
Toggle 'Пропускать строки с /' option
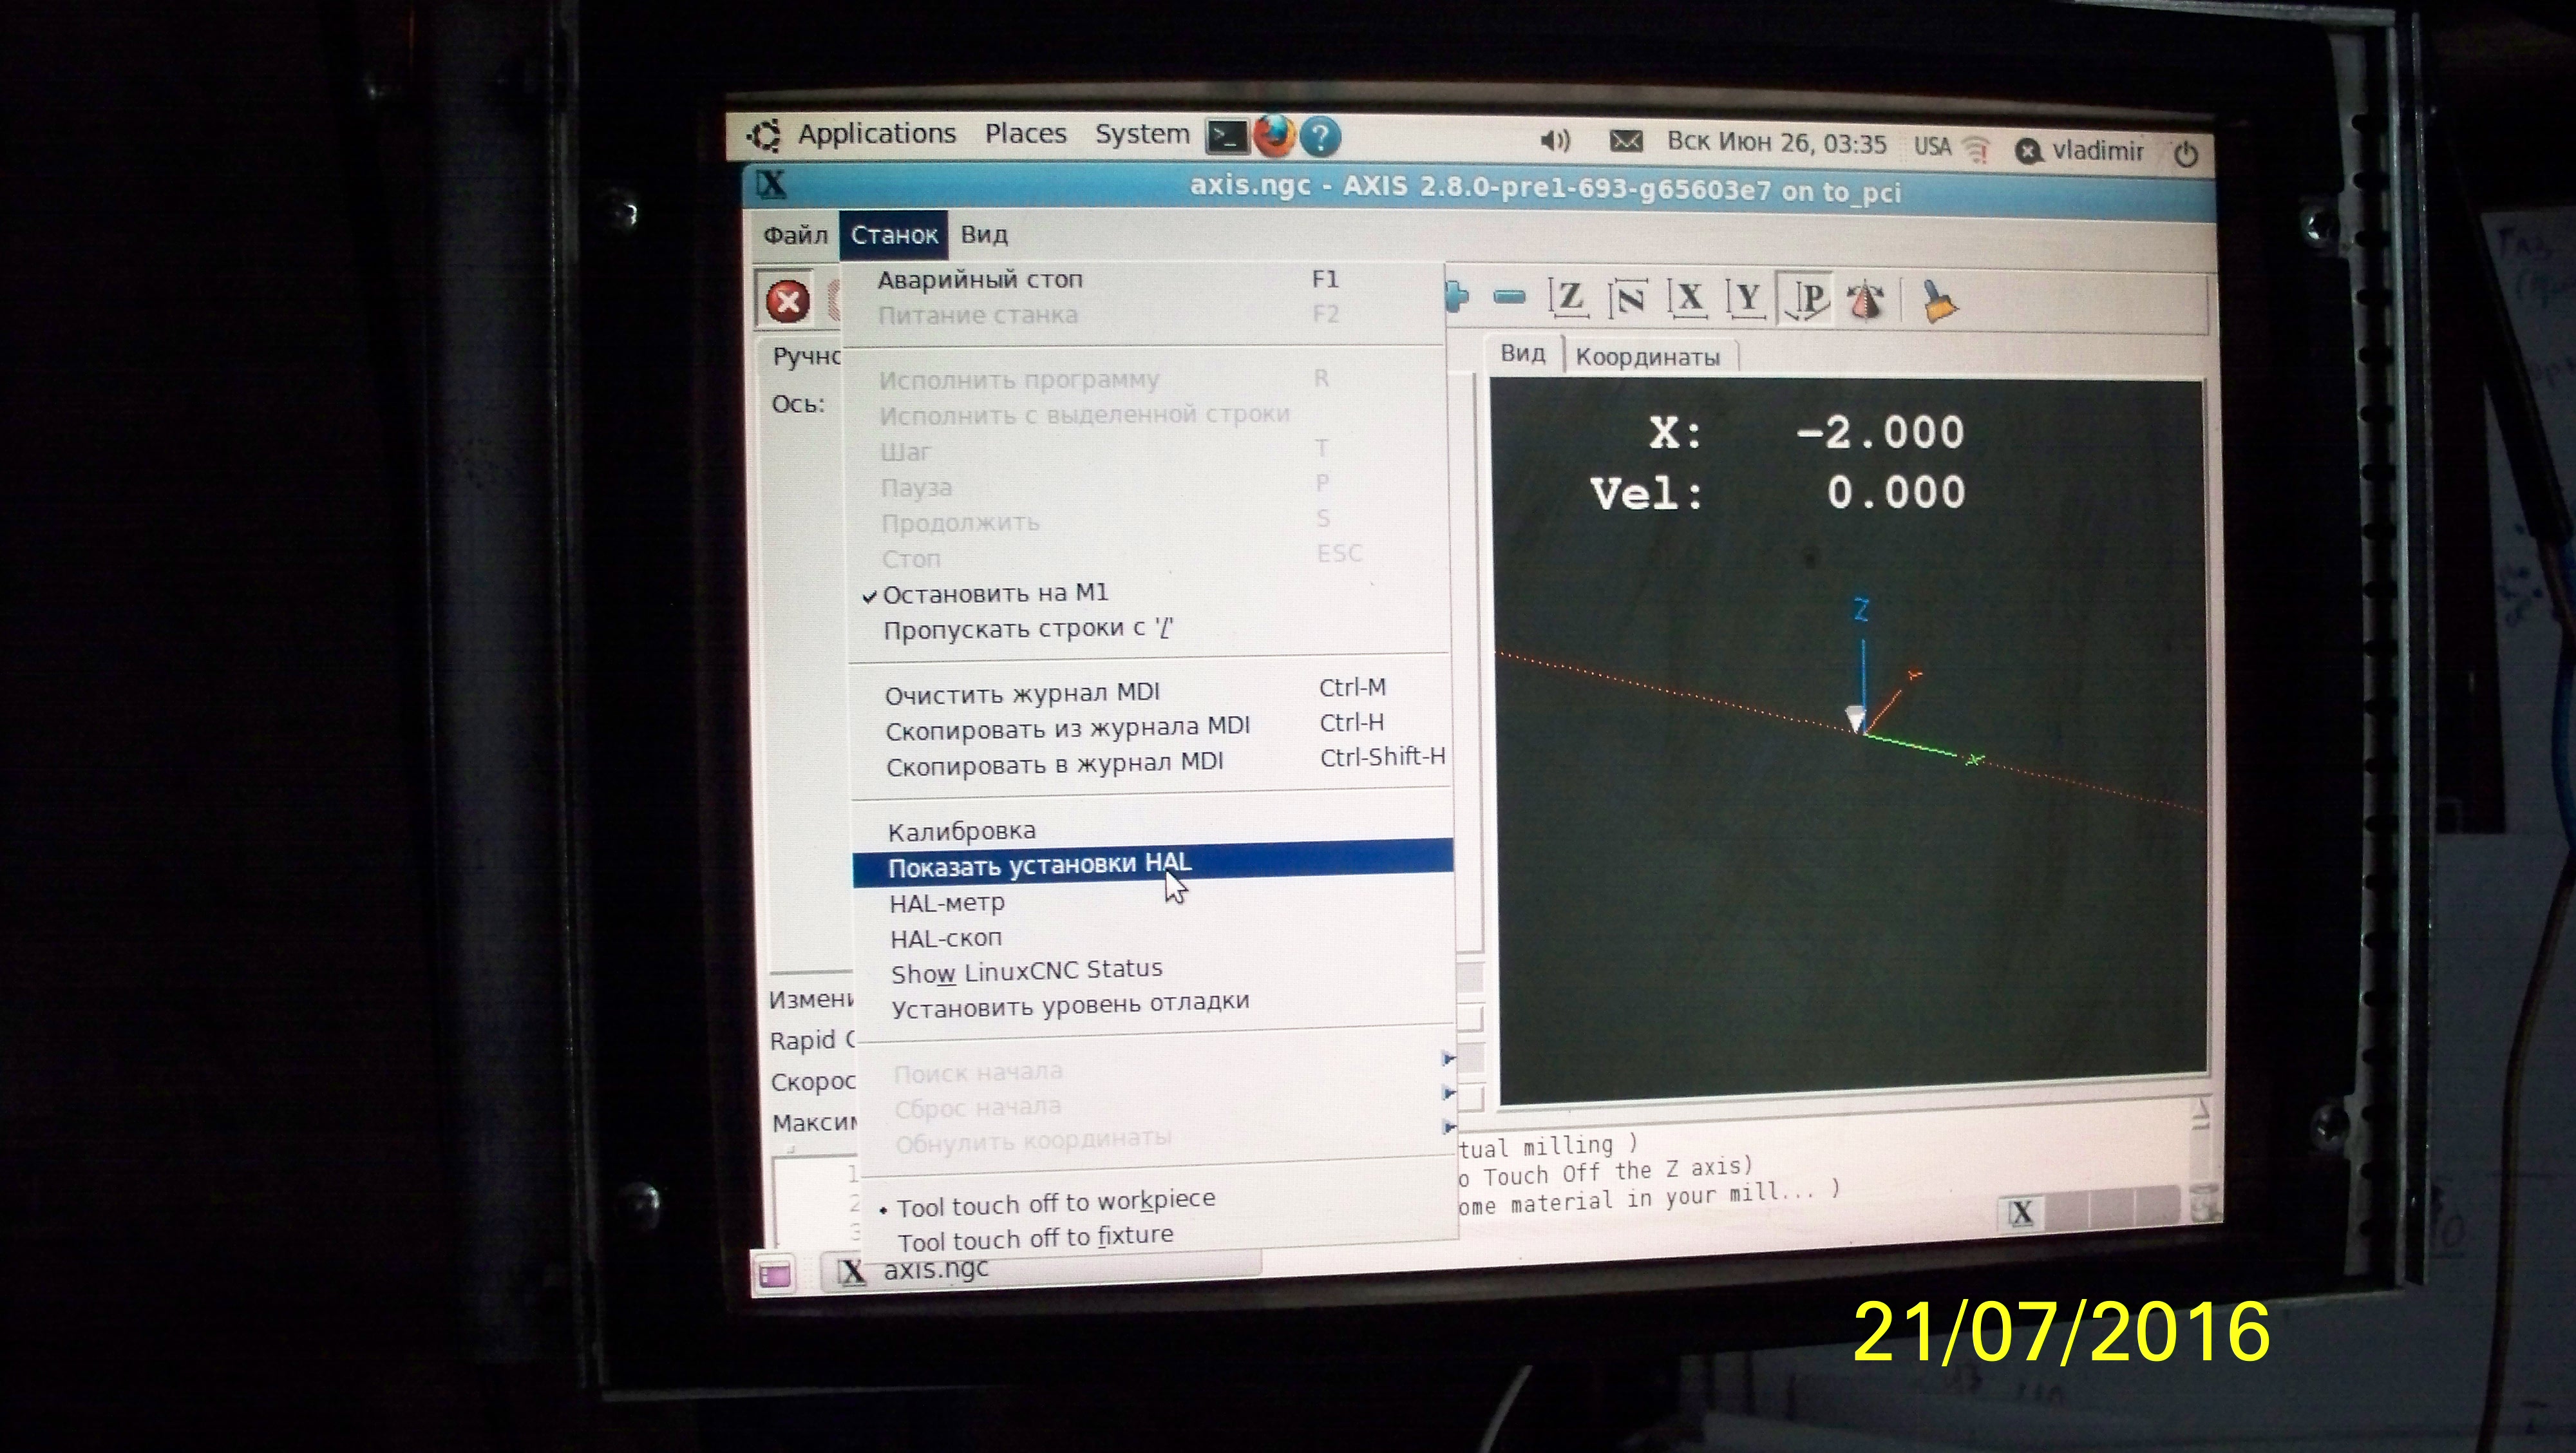(x=1027, y=630)
